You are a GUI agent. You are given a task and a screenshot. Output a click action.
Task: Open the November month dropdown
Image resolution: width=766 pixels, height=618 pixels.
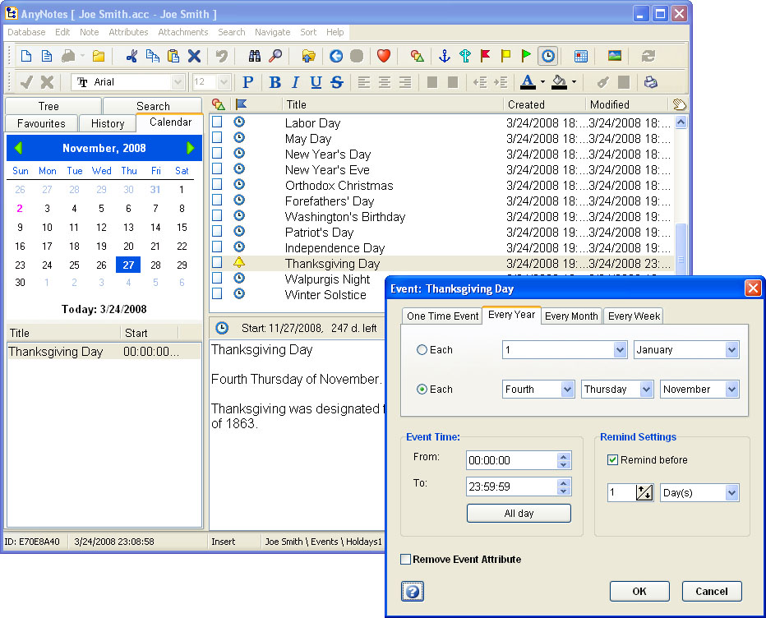click(731, 390)
